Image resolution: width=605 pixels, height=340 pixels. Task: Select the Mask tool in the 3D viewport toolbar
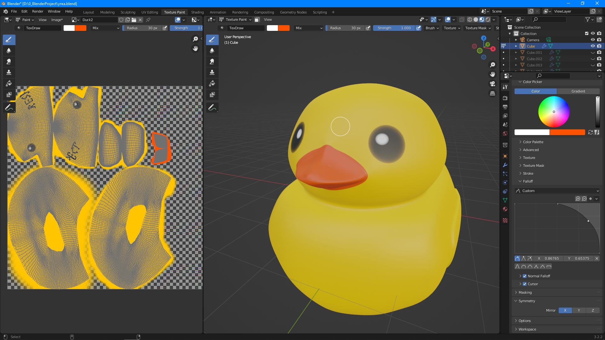(212, 95)
